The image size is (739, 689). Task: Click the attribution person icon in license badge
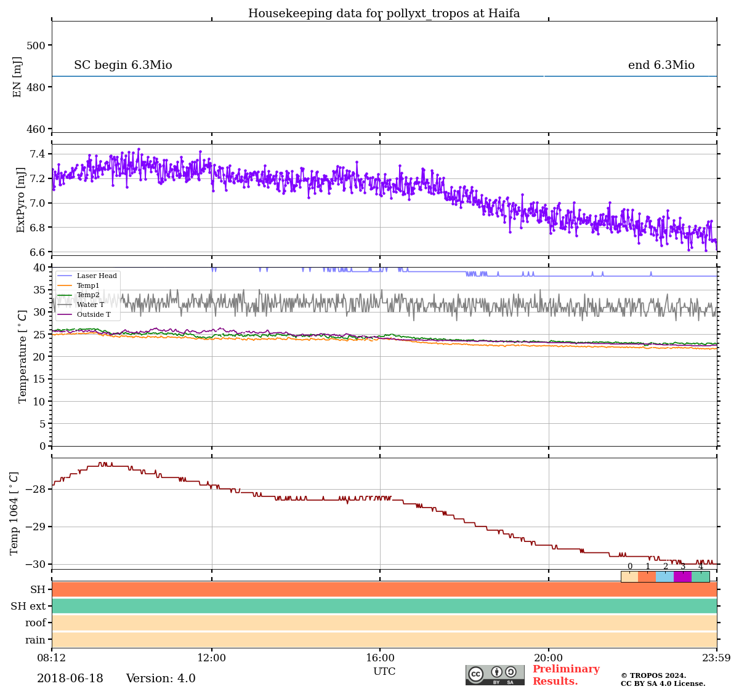coord(496,672)
